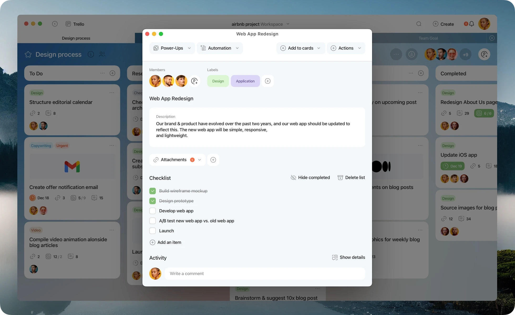This screenshot has width=515, height=315.
Task: Click the To Do list title
Action: coord(36,73)
